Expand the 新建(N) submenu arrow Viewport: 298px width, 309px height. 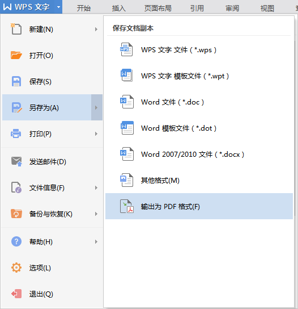coord(96,29)
